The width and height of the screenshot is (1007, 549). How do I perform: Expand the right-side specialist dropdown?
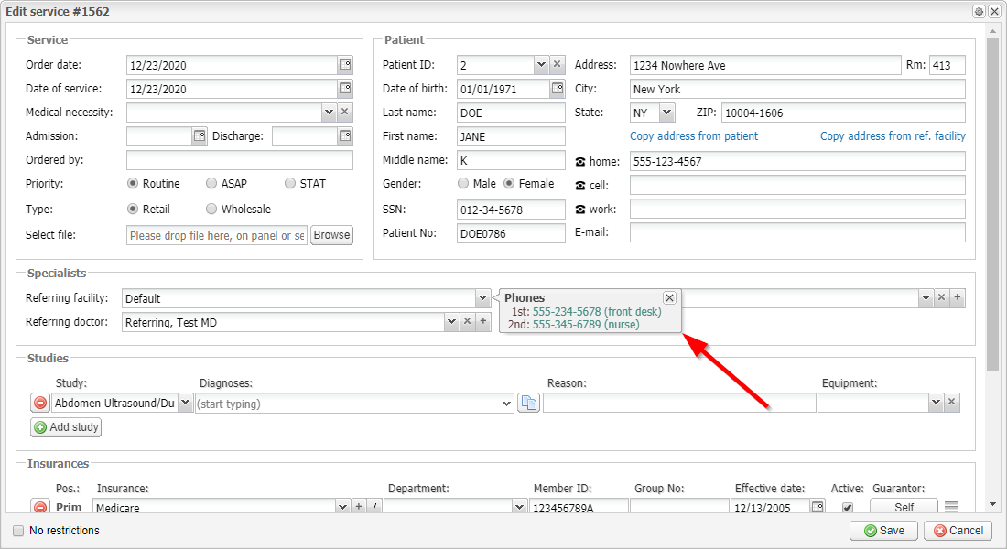tap(926, 297)
